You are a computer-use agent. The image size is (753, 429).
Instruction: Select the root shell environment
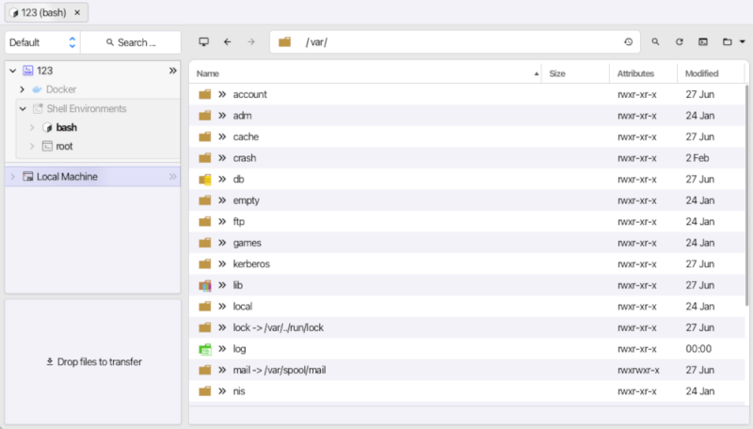tap(64, 147)
